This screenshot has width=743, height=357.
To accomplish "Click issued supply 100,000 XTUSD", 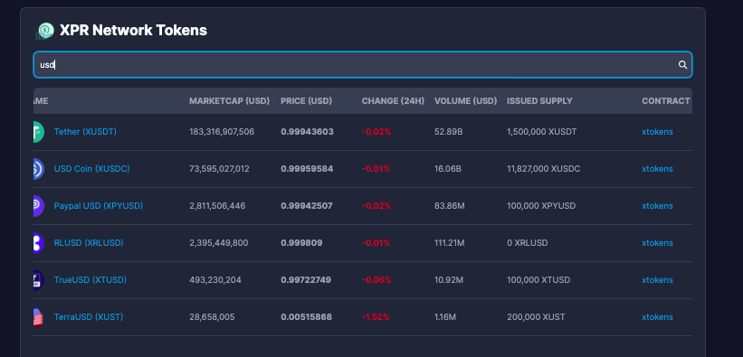I will pos(538,280).
